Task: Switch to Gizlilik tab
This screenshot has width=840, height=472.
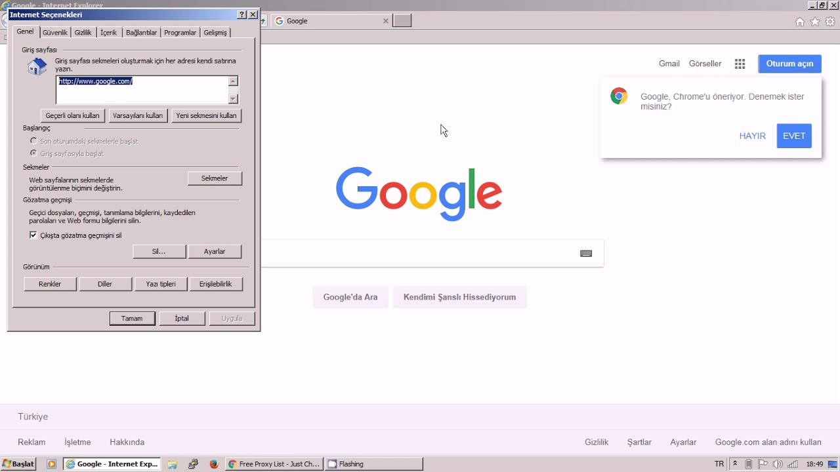Action: [83, 33]
